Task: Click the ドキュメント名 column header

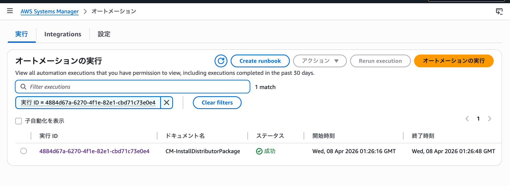Action: click(x=185, y=136)
